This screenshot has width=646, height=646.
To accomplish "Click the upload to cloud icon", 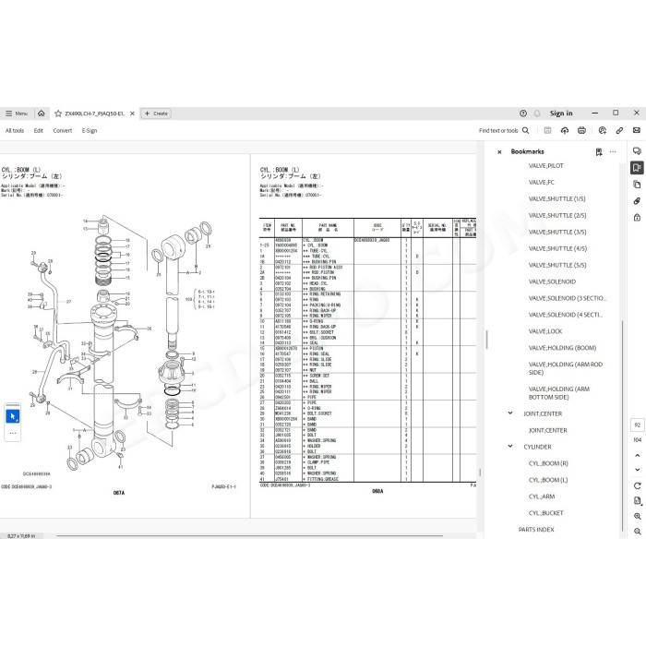I will pyautogui.click(x=565, y=131).
